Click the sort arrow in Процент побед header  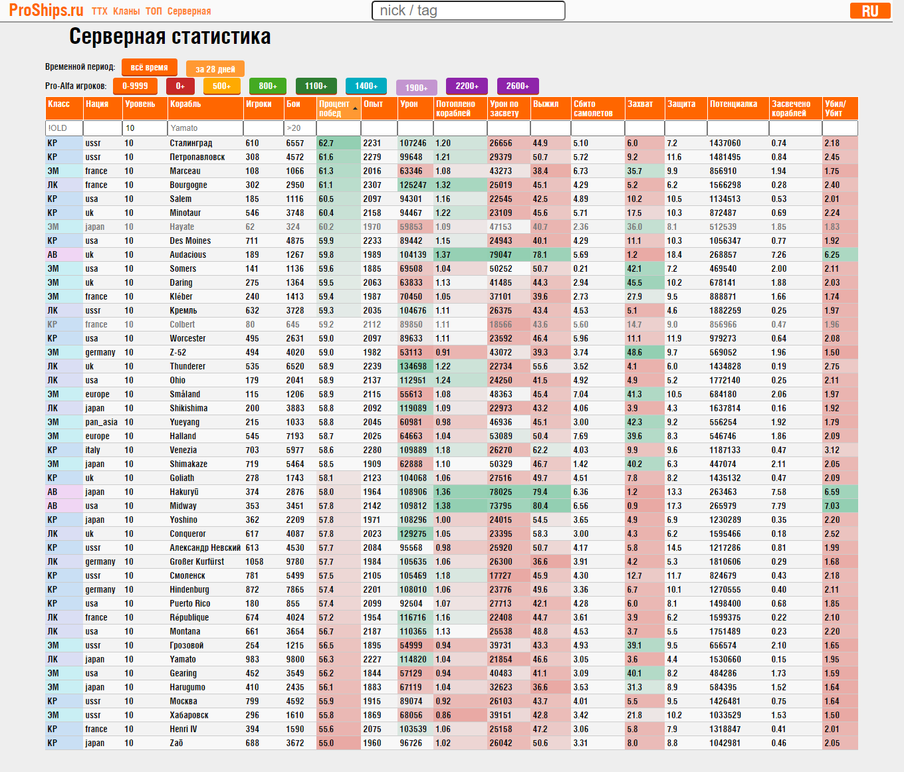(356, 108)
